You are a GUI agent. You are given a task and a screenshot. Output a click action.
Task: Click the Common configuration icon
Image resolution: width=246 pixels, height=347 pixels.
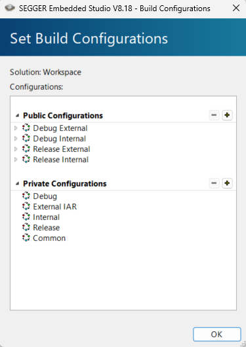[x=26, y=238]
